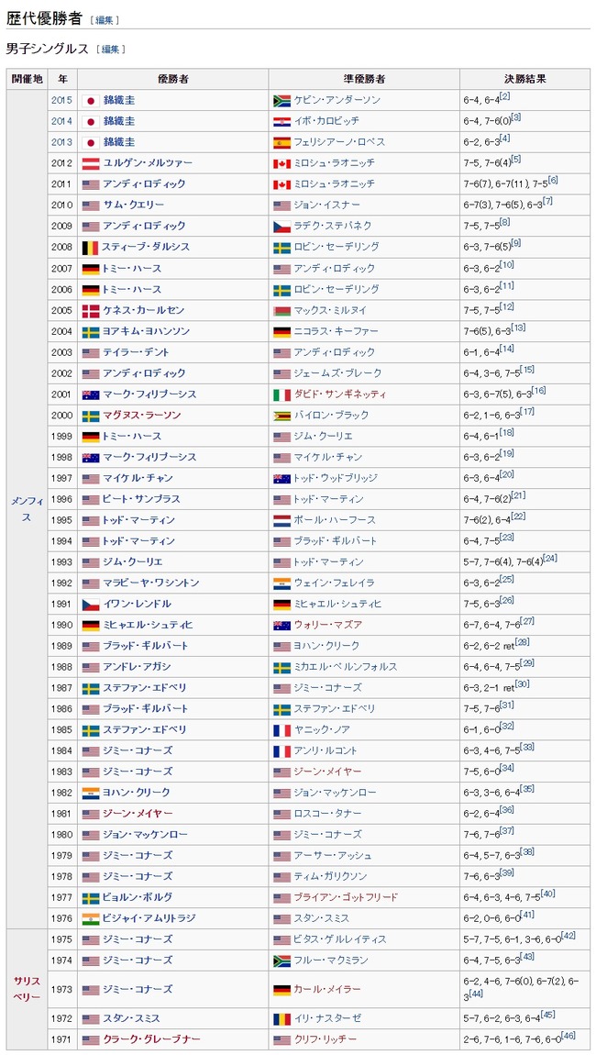Viewport: 596px width, 1055px height.
Task: Open the 編集 link next to 歴代優勝者
Action: [105, 21]
